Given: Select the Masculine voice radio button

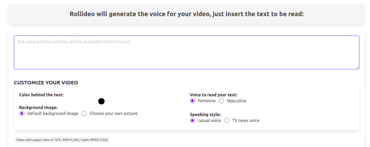Looking at the screenshot, I should [x=222, y=101].
